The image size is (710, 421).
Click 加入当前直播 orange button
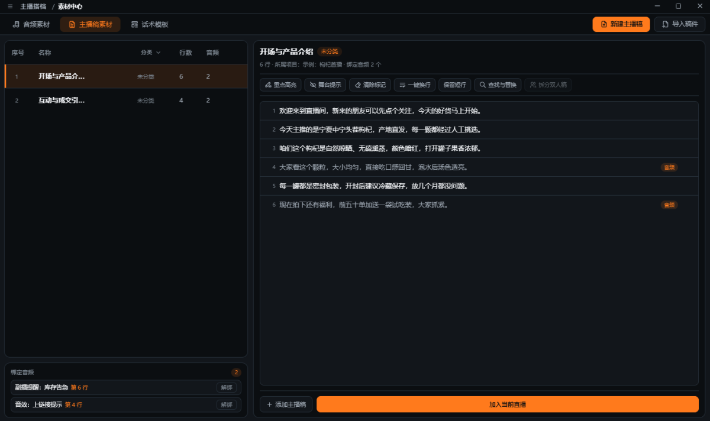pos(508,404)
